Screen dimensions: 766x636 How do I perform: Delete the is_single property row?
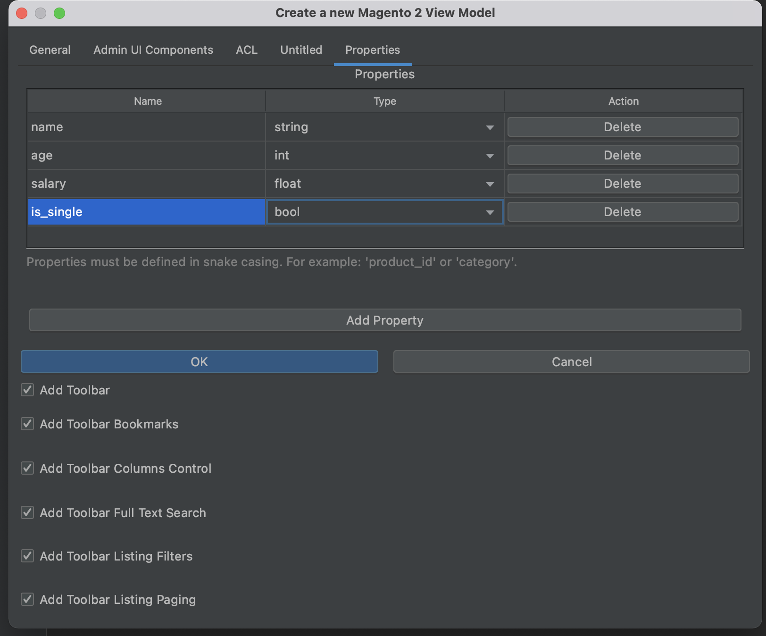pyautogui.click(x=623, y=212)
